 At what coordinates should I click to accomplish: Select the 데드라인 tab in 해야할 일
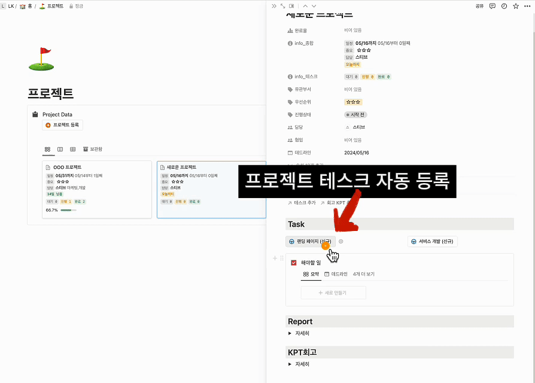point(336,274)
